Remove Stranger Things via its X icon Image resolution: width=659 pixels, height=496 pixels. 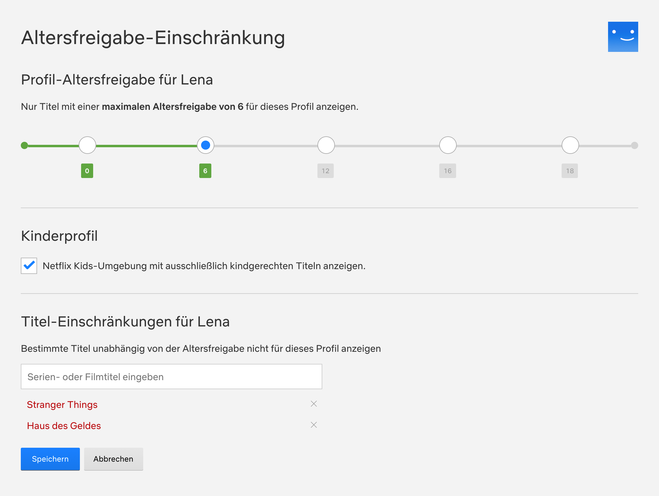tap(314, 404)
